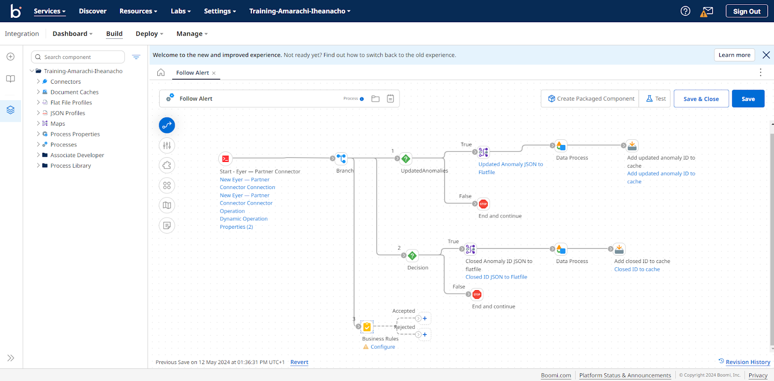Open the book guide sidebar icon
The width and height of the screenshot is (774, 381).
pyautogui.click(x=10, y=79)
